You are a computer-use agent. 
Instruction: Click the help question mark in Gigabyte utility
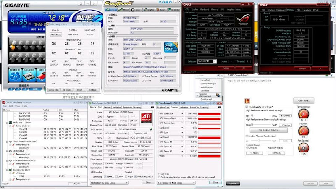tap(94, 3)
